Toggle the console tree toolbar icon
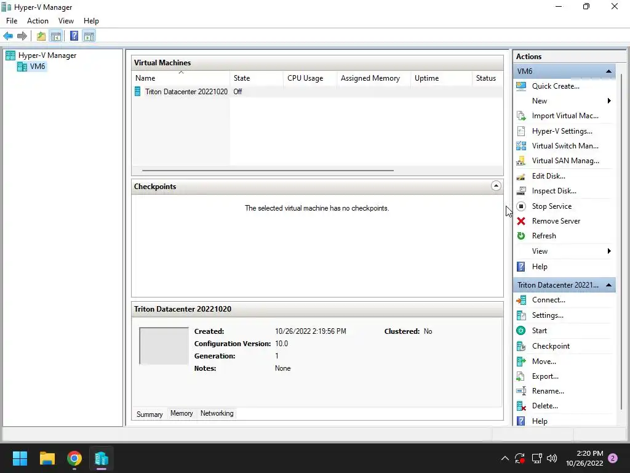Image resolution: width=630 pixels, height=473 pixels. (56, 36)
